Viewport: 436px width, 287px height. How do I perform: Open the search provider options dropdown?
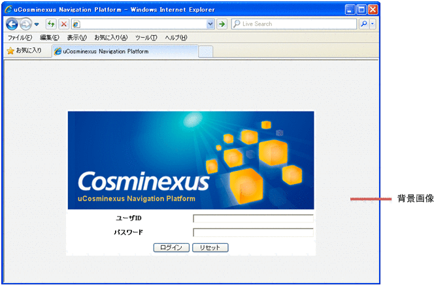373,24
